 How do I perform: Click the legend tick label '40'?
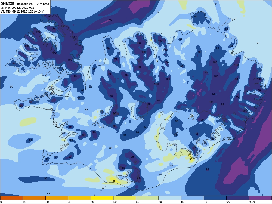click(x=92, y=202)
